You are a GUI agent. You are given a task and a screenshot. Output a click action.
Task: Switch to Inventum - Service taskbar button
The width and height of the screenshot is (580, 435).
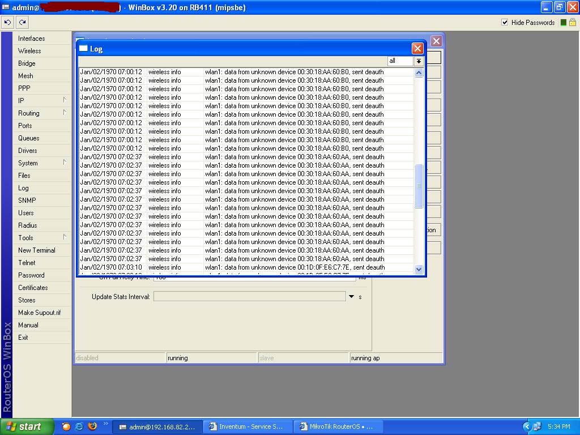click(x=248, y=427)
